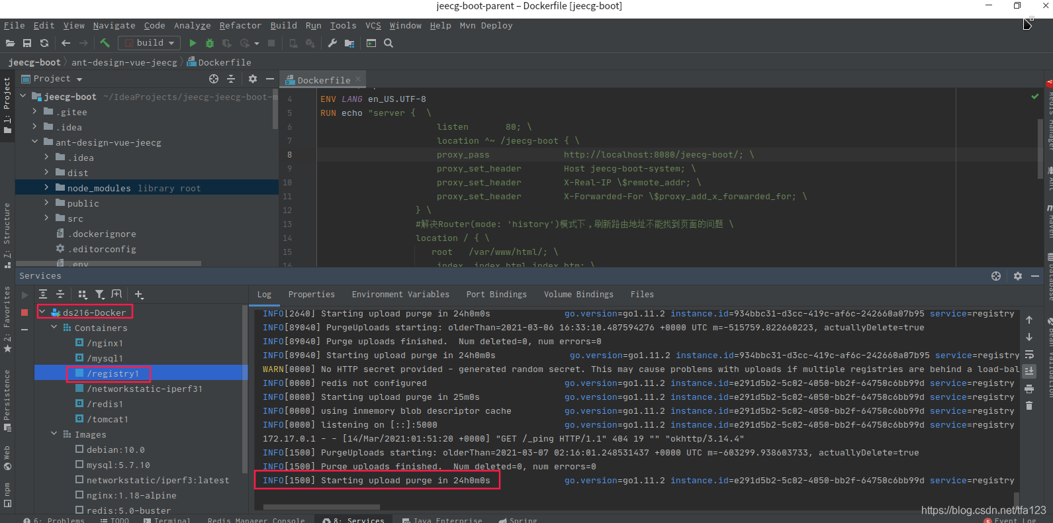This screenshot has height=523, width=1053.
Task: Toggle soft-wrap in the log console
Action: (x=1029, y=354)
